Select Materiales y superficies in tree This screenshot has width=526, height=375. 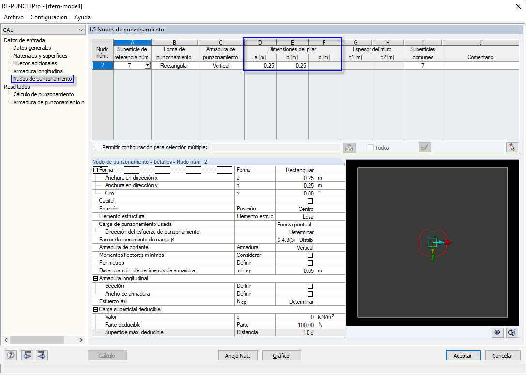point(40,56)
